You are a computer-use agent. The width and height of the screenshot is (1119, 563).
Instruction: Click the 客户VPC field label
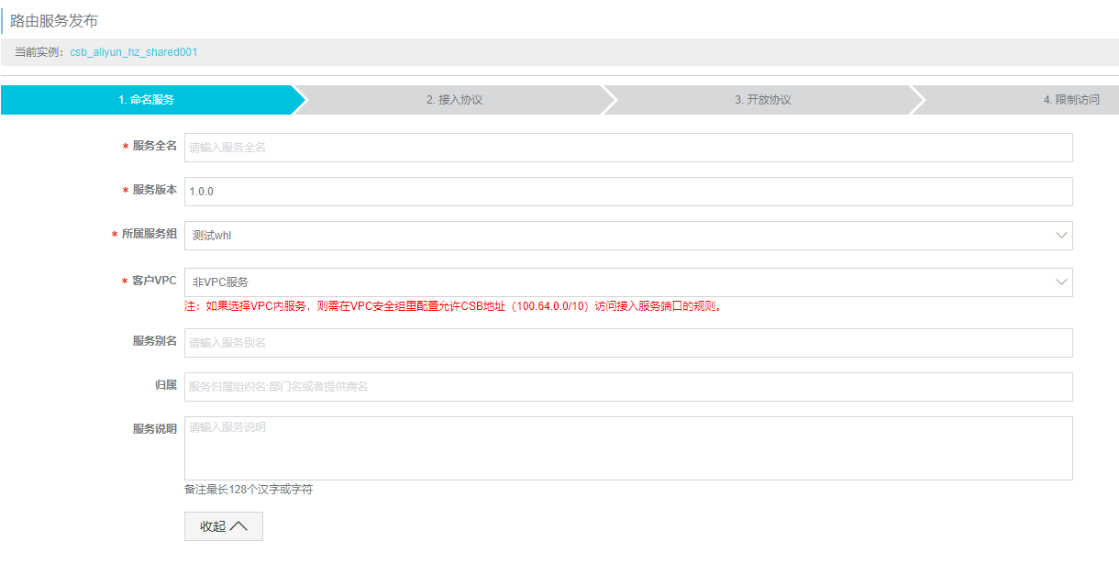154,281
